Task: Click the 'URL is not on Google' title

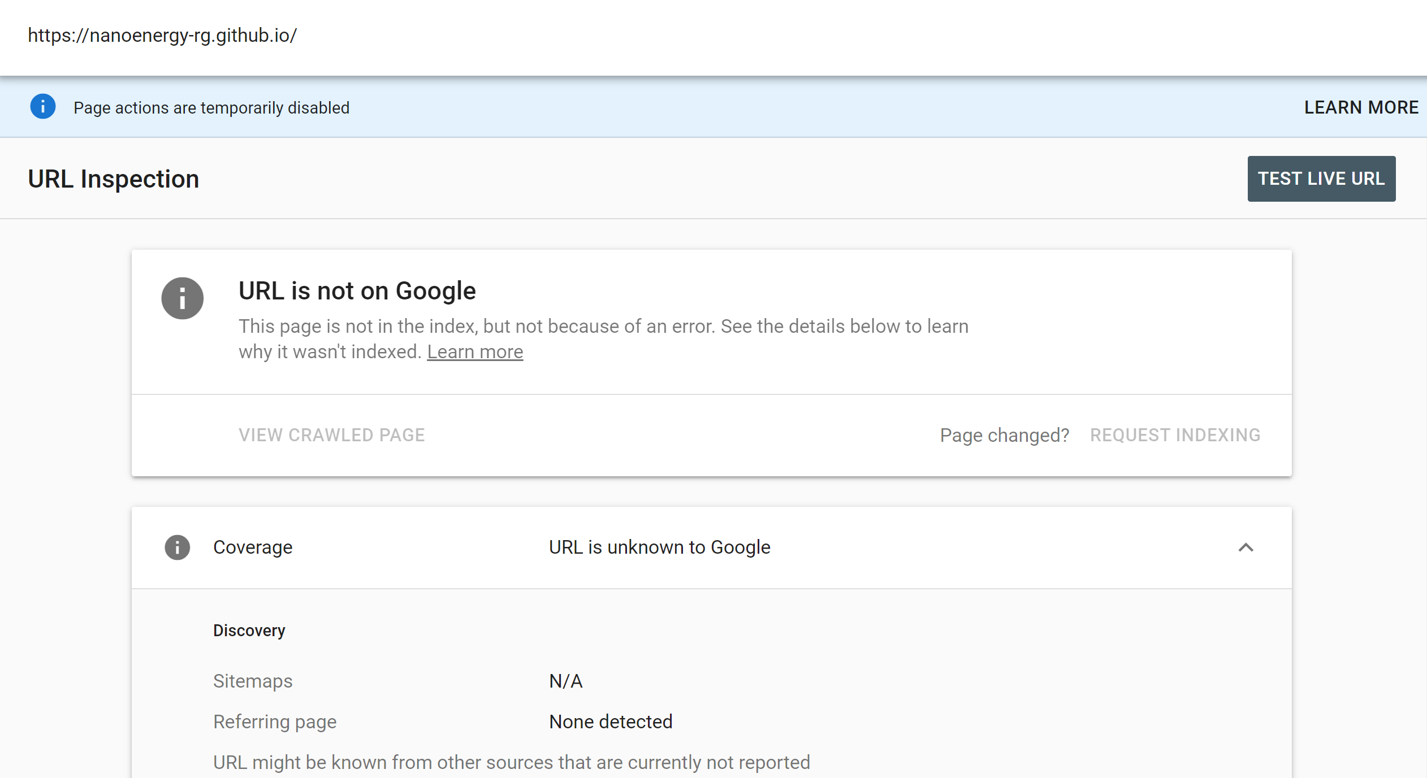Action: 357,291
